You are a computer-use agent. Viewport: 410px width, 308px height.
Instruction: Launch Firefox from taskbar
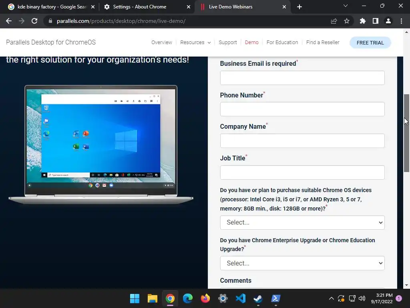(x=205, y=298)
